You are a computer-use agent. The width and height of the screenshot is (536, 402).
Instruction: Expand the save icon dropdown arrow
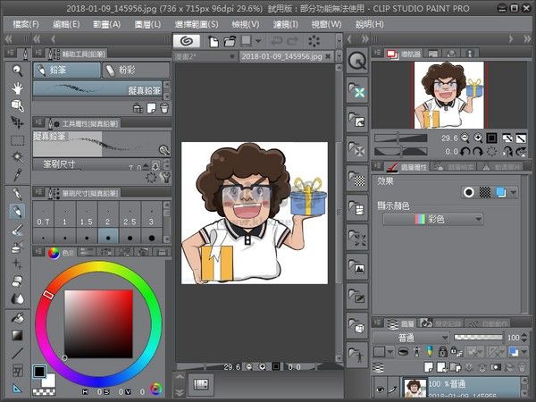pos(258,41)
